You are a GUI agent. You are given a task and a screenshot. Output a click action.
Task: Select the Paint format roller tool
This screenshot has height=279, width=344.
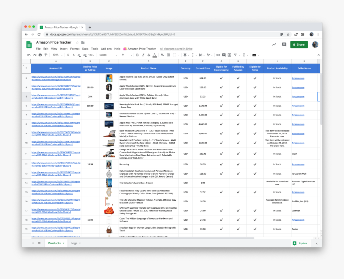[x=46, y=55]
